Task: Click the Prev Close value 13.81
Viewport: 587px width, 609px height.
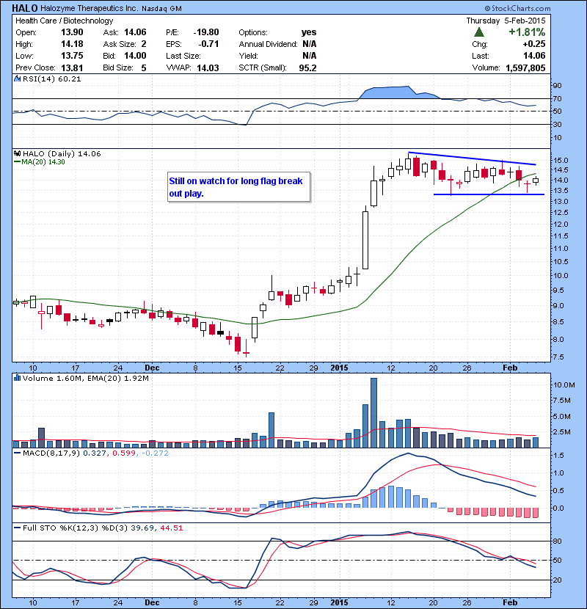Action: point(72,68)
